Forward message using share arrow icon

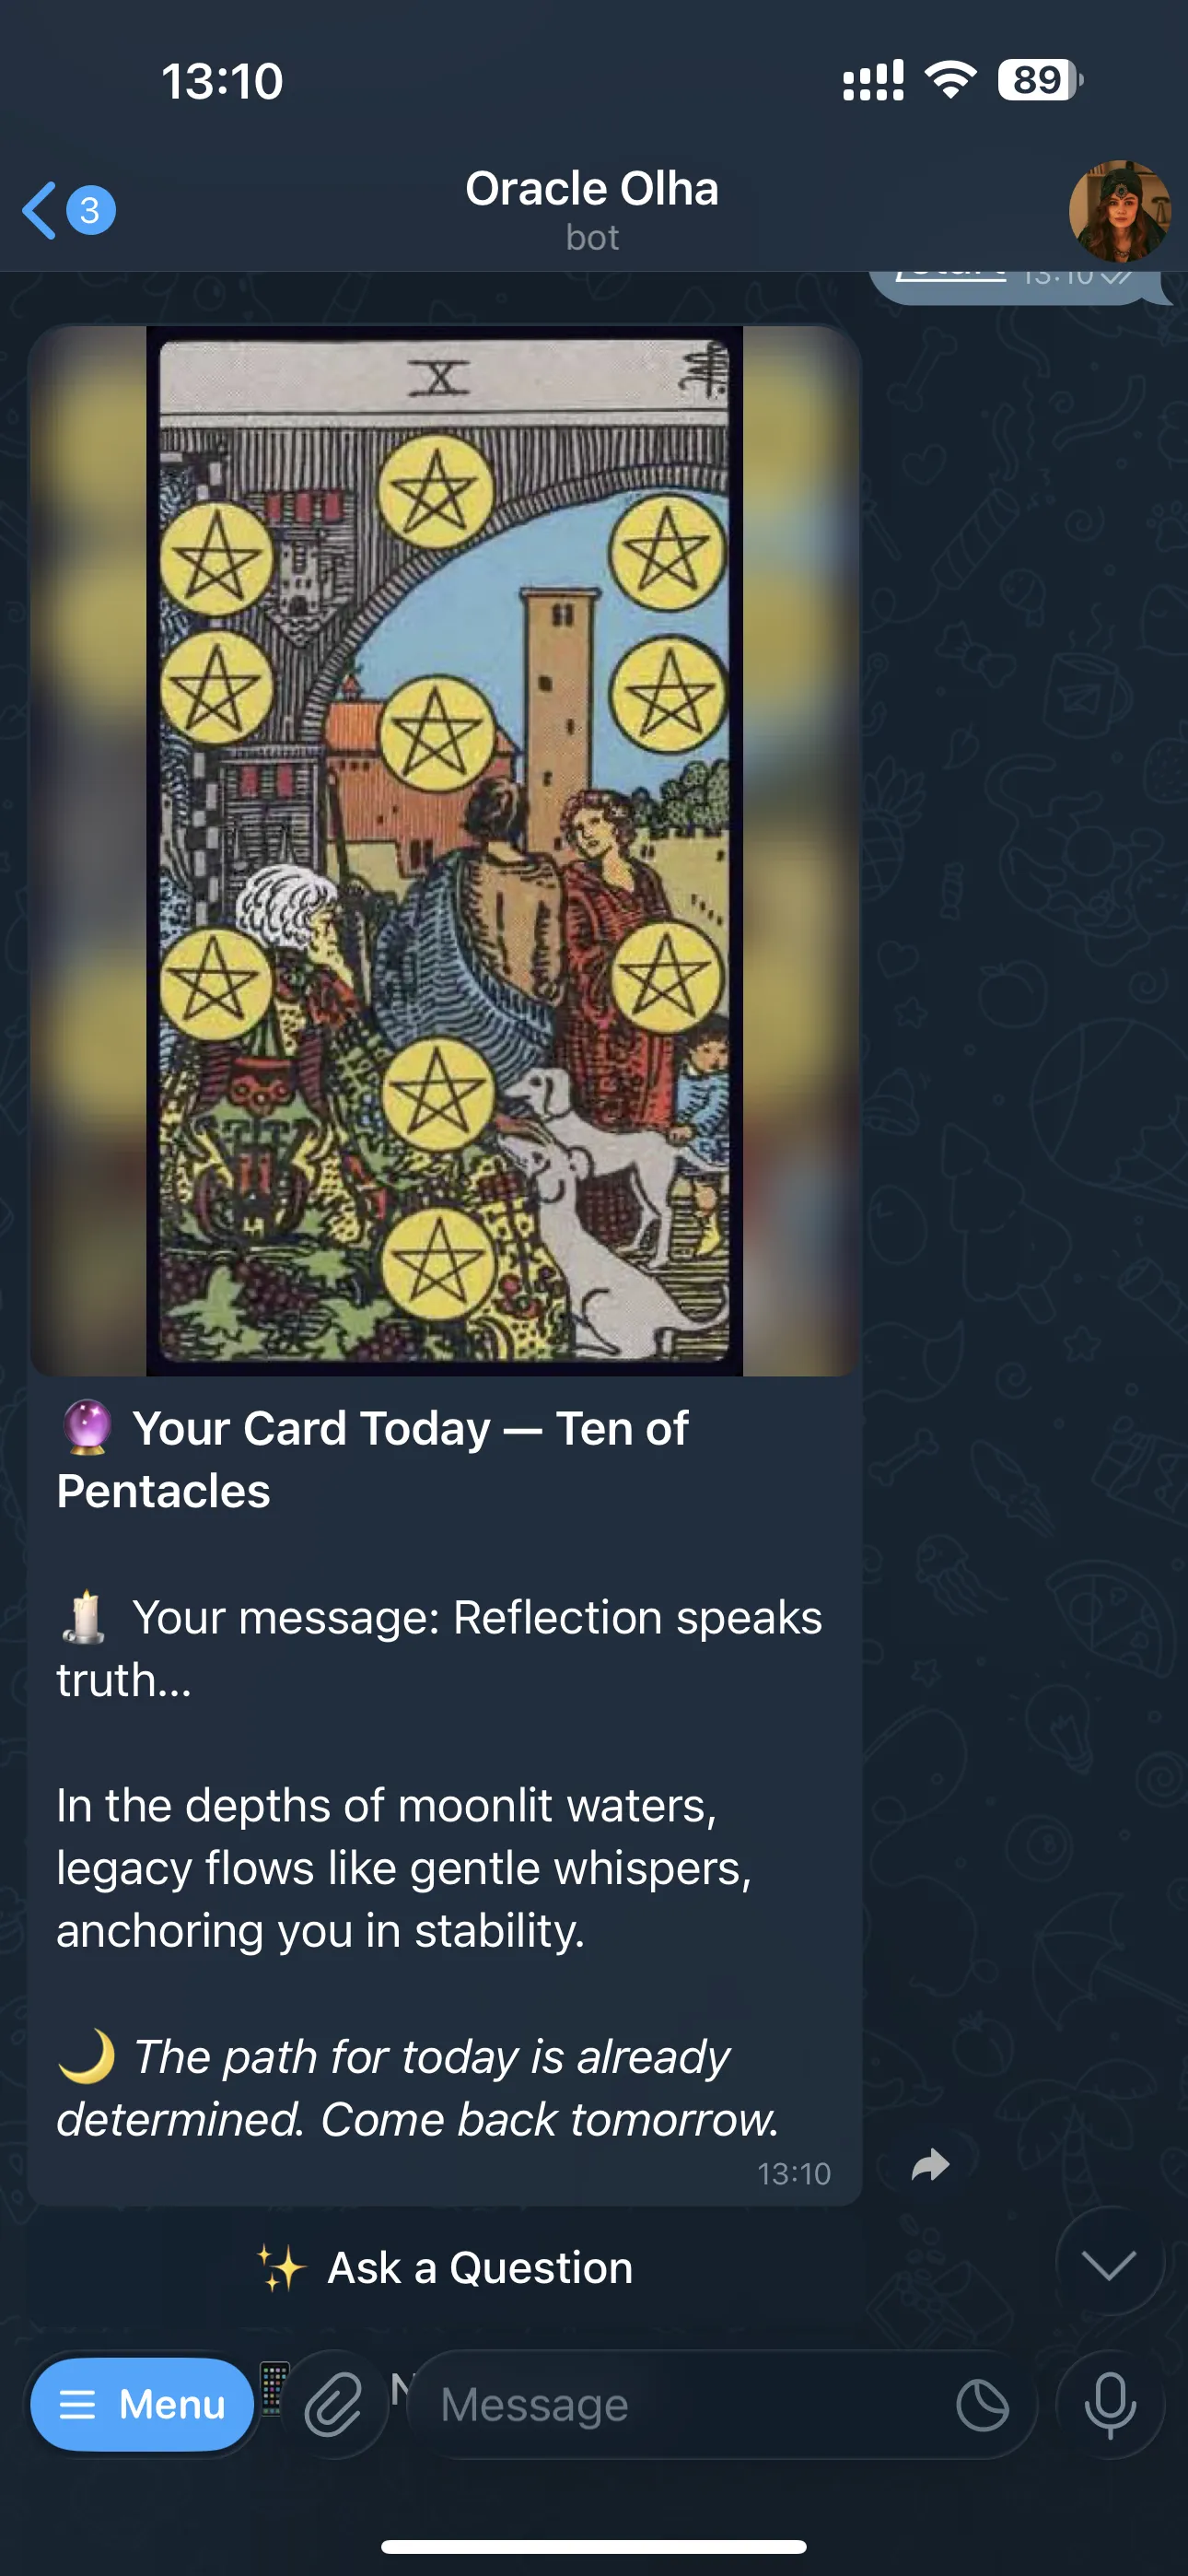(930, 2165)
